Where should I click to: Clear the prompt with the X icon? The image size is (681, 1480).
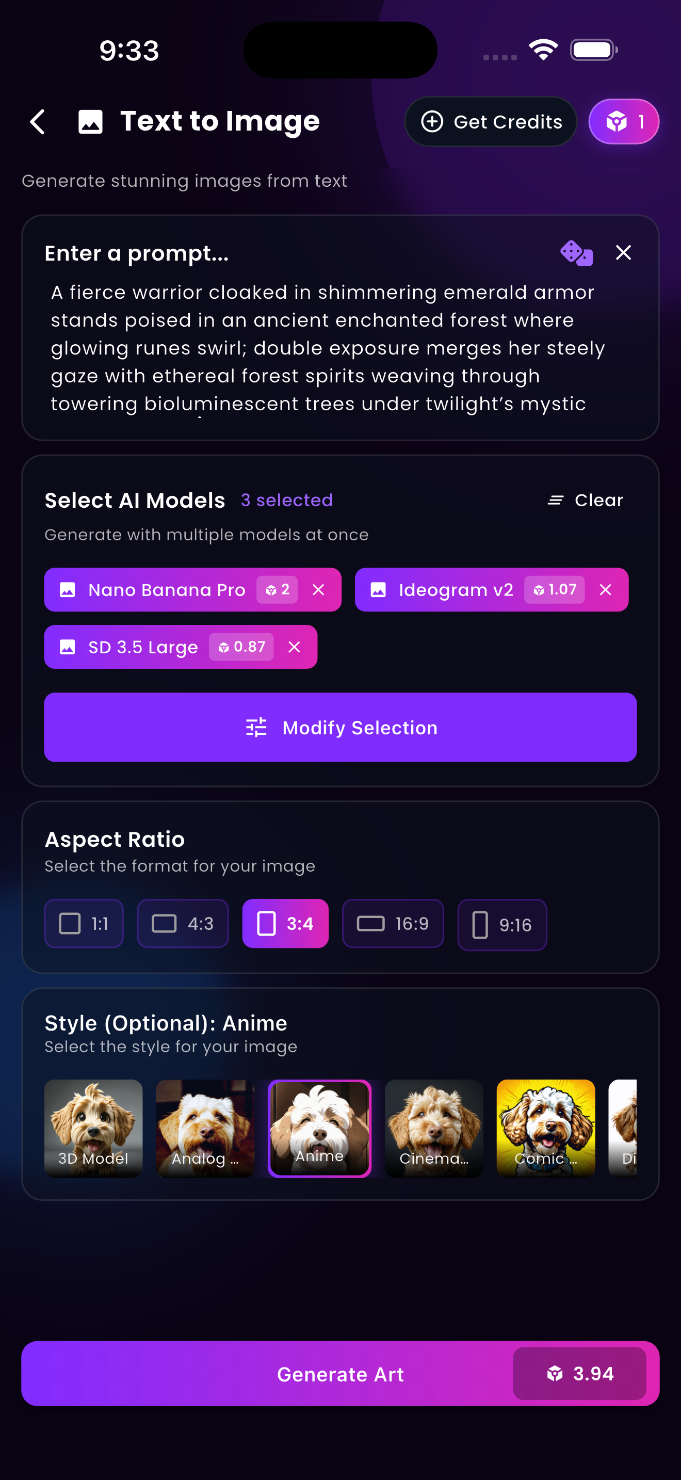coord(624,253)
